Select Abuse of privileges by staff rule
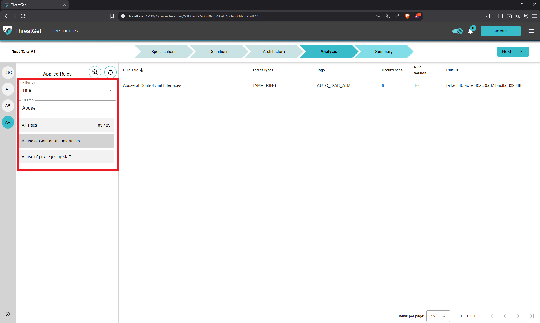The image size is (540, 323). pyautogui.click(x=66, y=156)
